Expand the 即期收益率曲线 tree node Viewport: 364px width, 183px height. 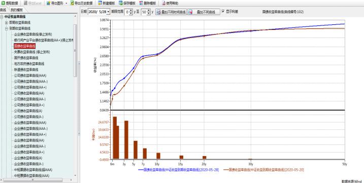coord(6,23)
